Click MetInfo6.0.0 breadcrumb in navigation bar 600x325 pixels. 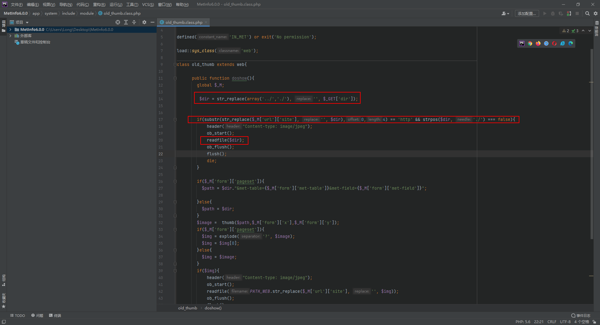coord(16,13)
